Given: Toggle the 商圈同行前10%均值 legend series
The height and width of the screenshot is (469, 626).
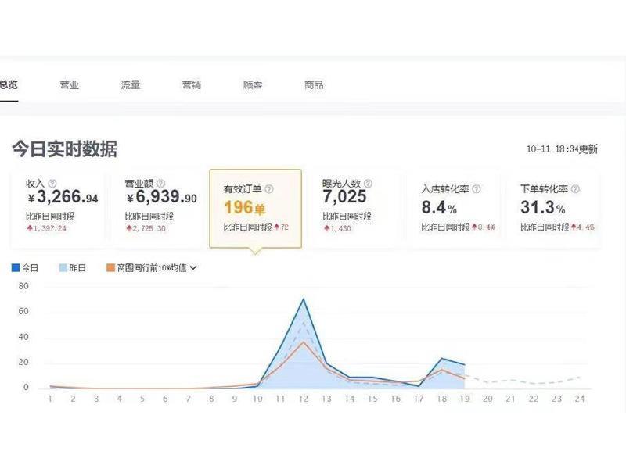Looking at the screenshot, I should pyautogui.click(x=146, y=267).
